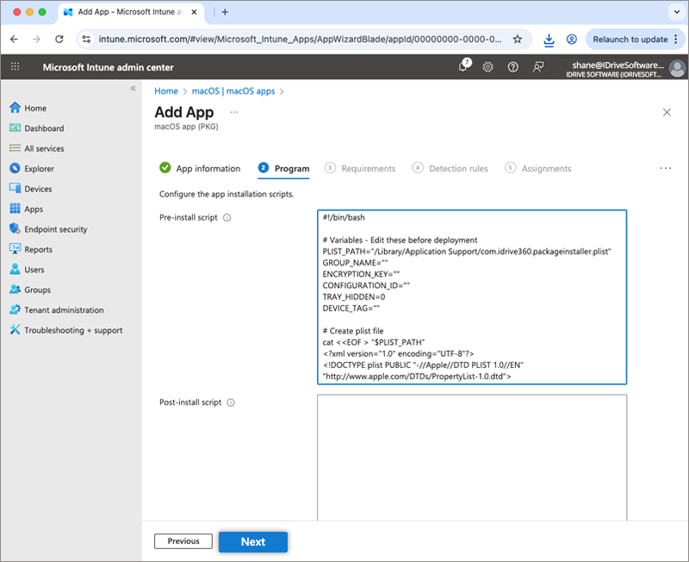Go forward in the browser
The width and height of the screenshot is (689, 562).
pyautogui.click(x=36, y=39)
